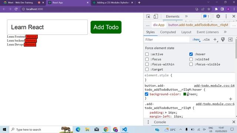Enable the :focus state checkbox
This screenshot has width=237, height=133.
(147, 59)
